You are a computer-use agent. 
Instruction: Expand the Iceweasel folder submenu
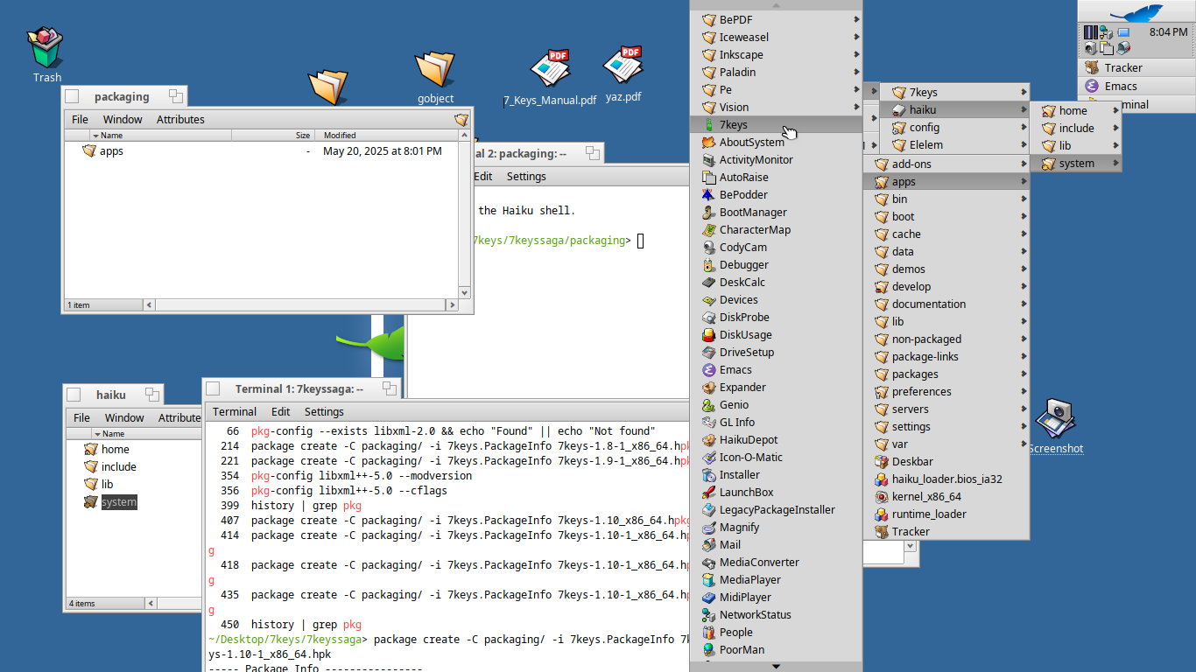[x=776, y=38]
